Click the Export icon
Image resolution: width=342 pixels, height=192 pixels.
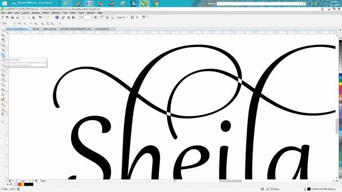(68, 17)
